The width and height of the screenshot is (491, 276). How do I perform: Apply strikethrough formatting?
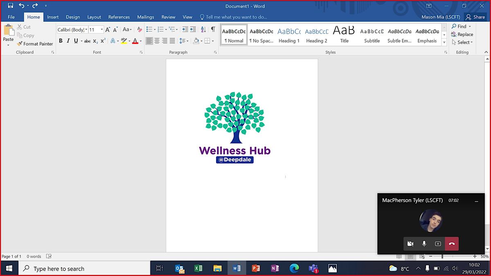tap(87, 41)
